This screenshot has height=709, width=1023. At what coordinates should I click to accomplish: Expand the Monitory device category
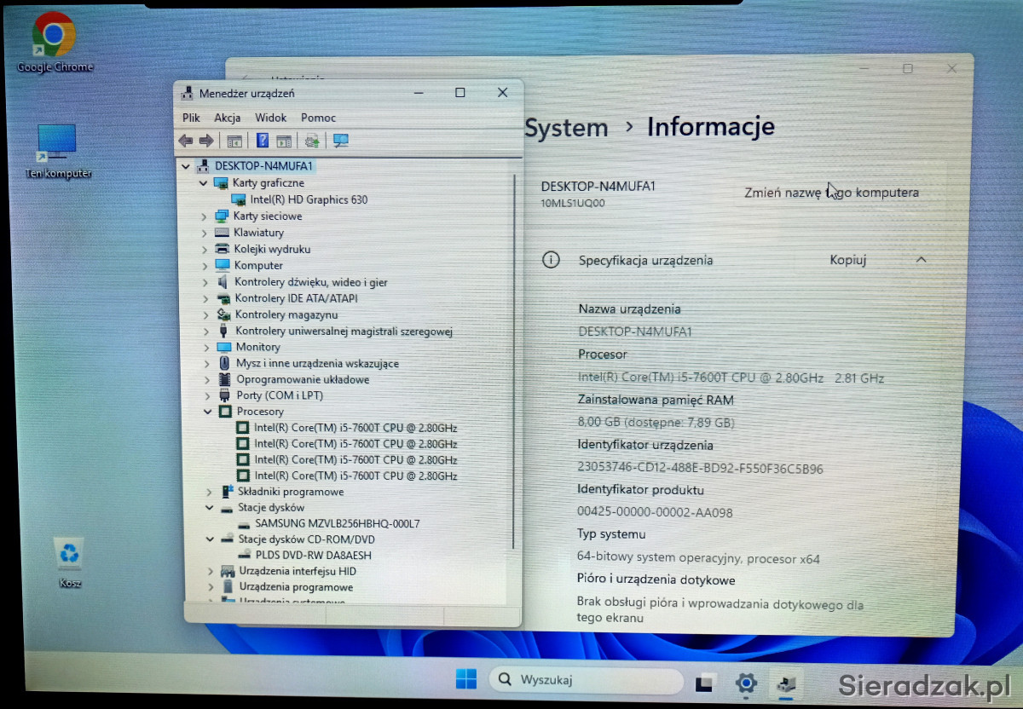(x=205, y=348)
